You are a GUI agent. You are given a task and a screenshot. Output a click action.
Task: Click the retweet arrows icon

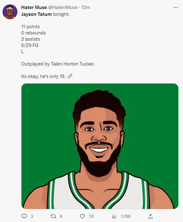click(x=53, y=216)
